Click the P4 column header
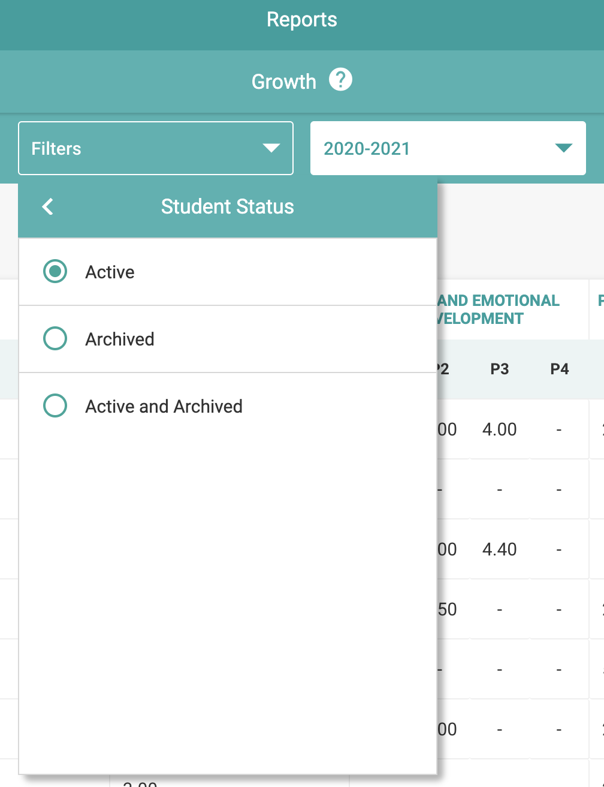 [559, 369]
